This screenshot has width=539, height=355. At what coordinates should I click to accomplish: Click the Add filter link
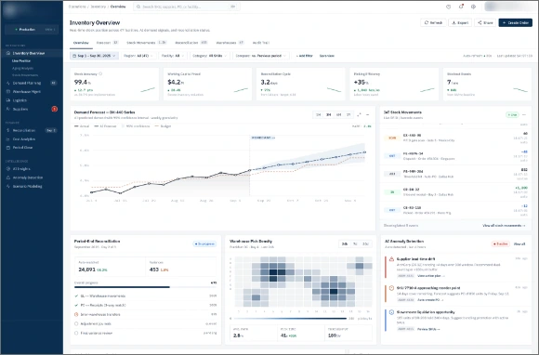coord(305,56)
